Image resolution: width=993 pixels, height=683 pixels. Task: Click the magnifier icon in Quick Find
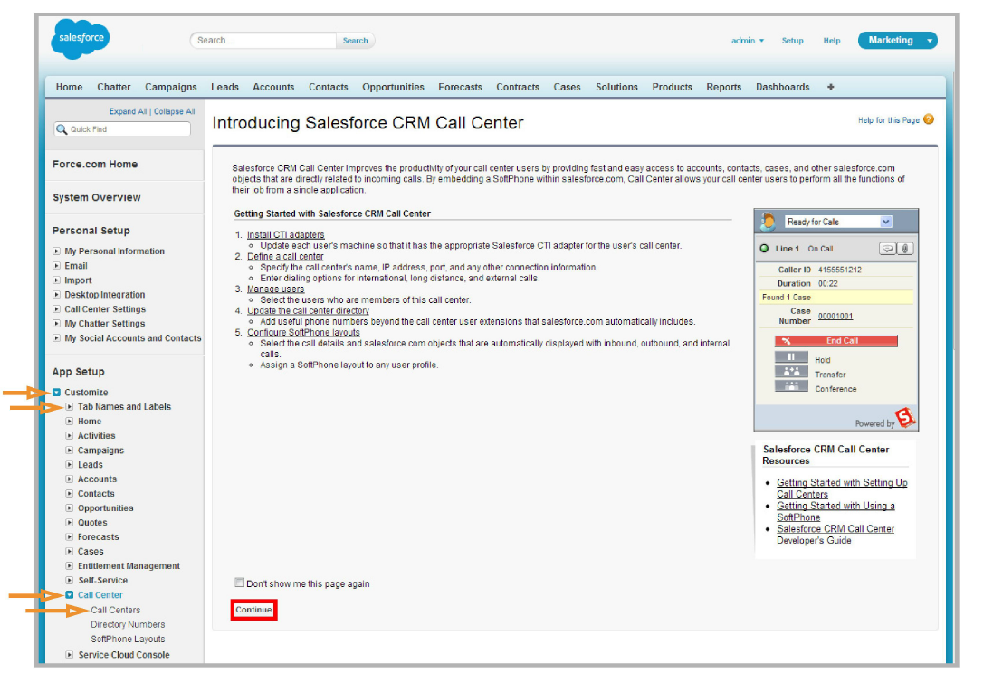(x=62, y=129)
